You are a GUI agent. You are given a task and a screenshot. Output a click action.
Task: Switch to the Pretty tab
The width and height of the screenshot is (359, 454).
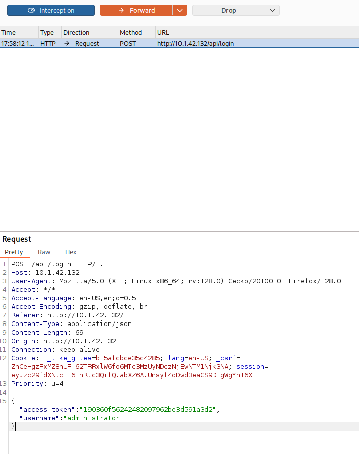coord(14,252)
